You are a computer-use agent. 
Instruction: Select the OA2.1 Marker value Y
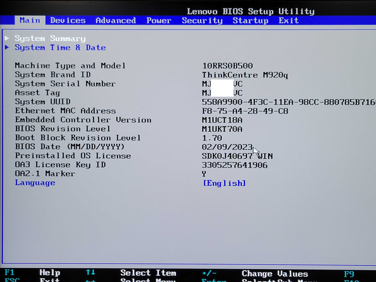tap(204, 174)
